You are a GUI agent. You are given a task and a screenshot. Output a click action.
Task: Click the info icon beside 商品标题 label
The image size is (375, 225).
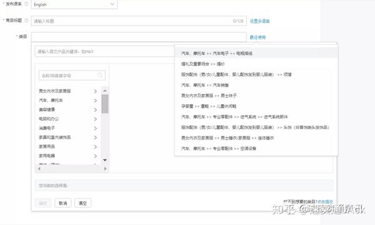[26, 21]
